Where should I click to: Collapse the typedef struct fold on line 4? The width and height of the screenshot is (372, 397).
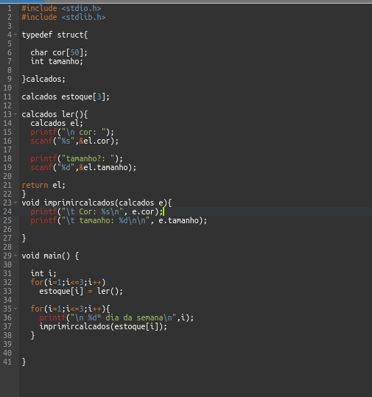coord(15,35)
